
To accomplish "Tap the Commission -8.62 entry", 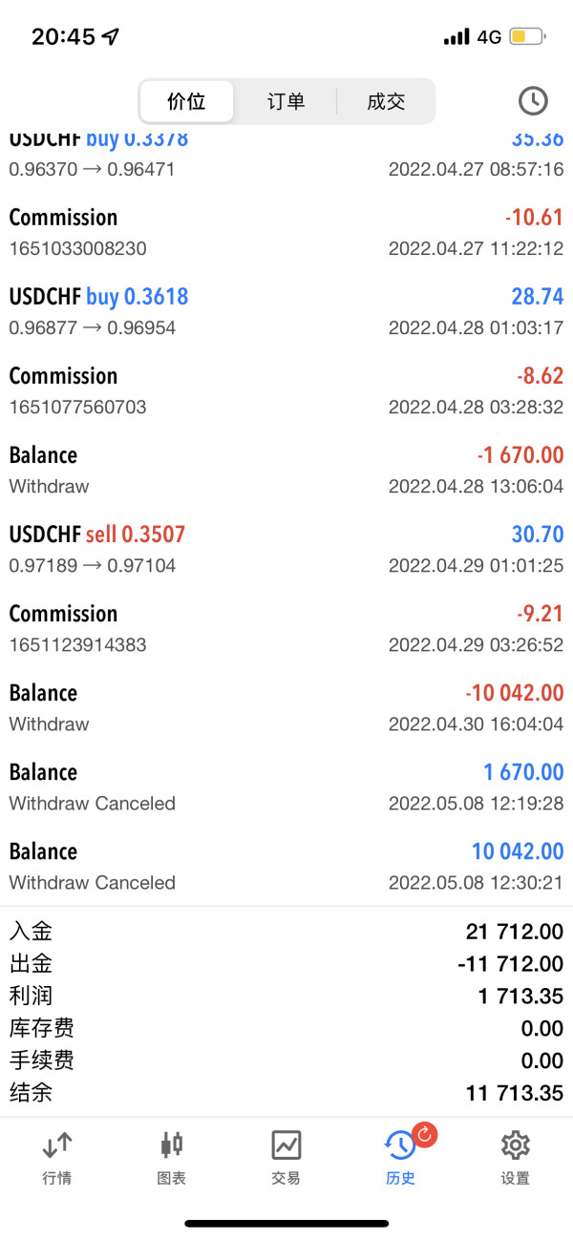I will pyautogui.click(x=286, y=390).
